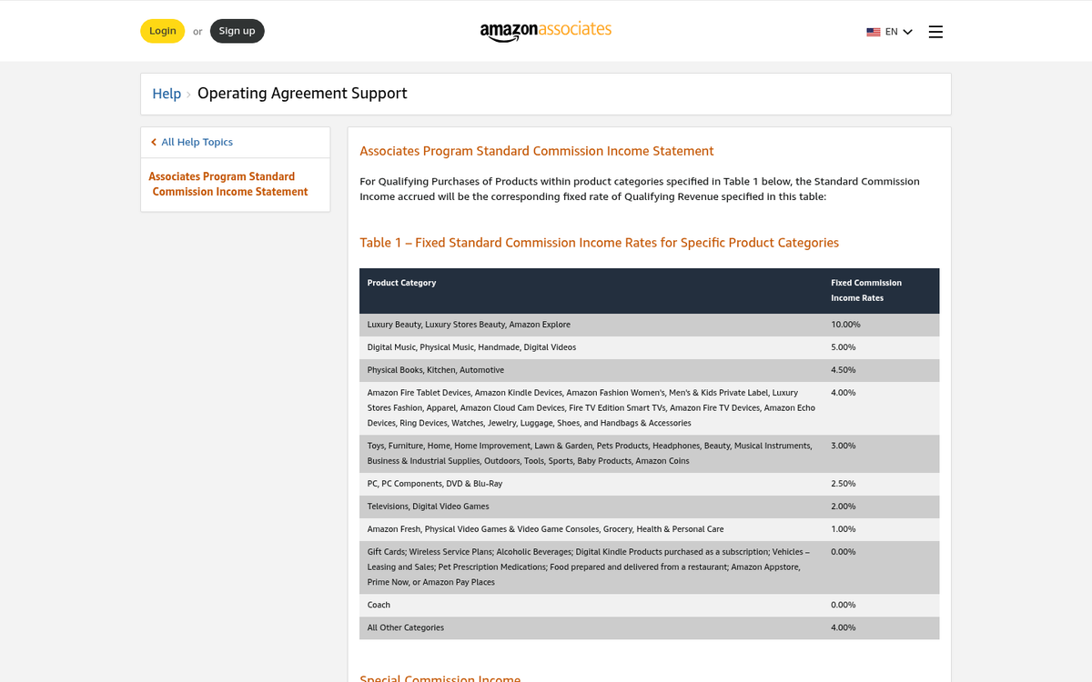Click the back chevron beside All Help Topics
The image size is (1092, 682).
153,142
